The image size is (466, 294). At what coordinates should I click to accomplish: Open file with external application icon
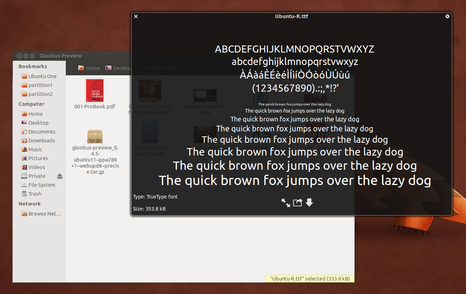[x=297, y=203]
